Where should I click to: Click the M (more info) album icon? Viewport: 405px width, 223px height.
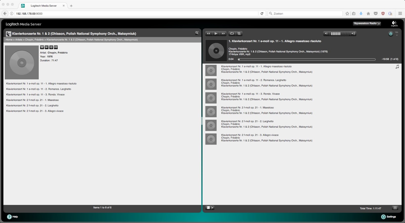[56, 47]
